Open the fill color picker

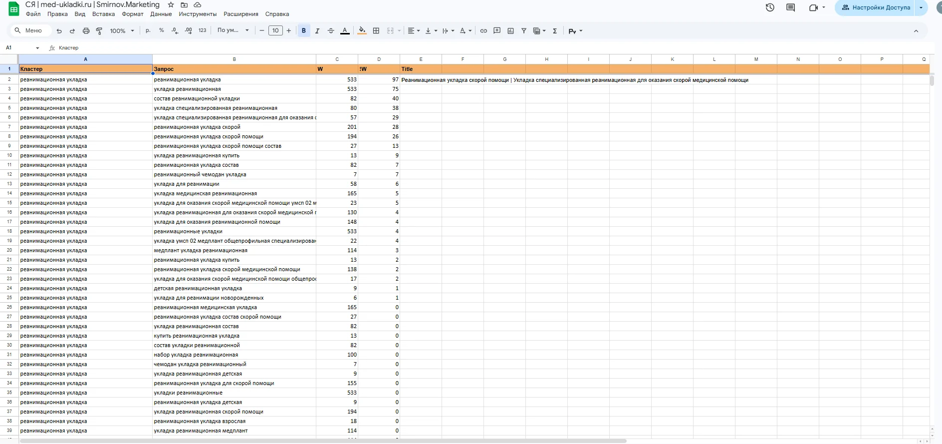coord(362,31)
